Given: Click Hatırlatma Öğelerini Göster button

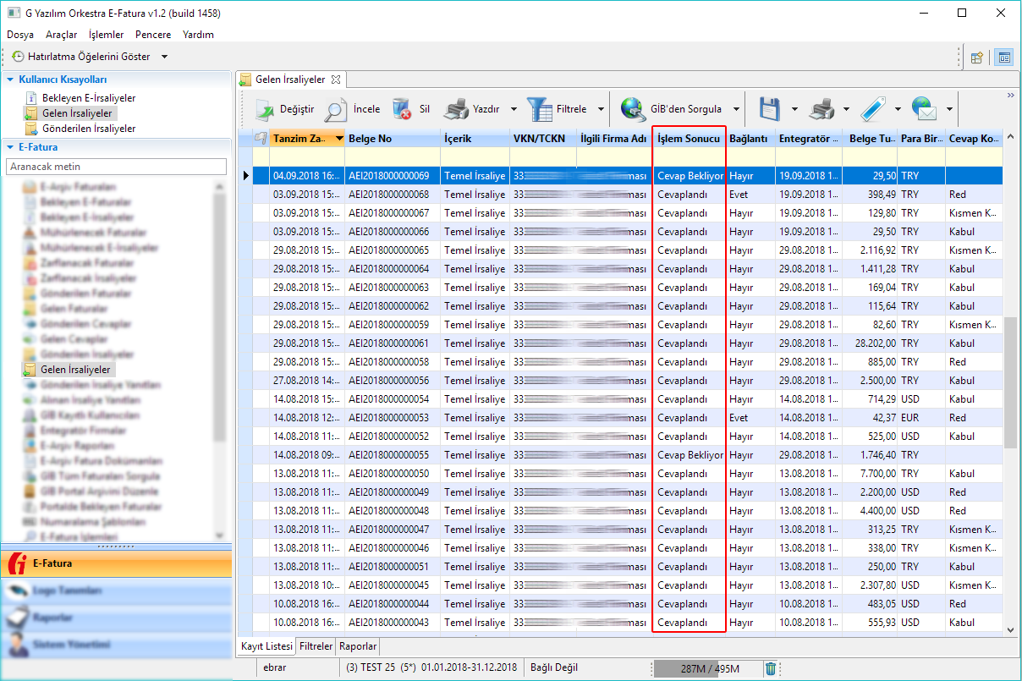Looking at the screenshot, I should pos(89,57).
